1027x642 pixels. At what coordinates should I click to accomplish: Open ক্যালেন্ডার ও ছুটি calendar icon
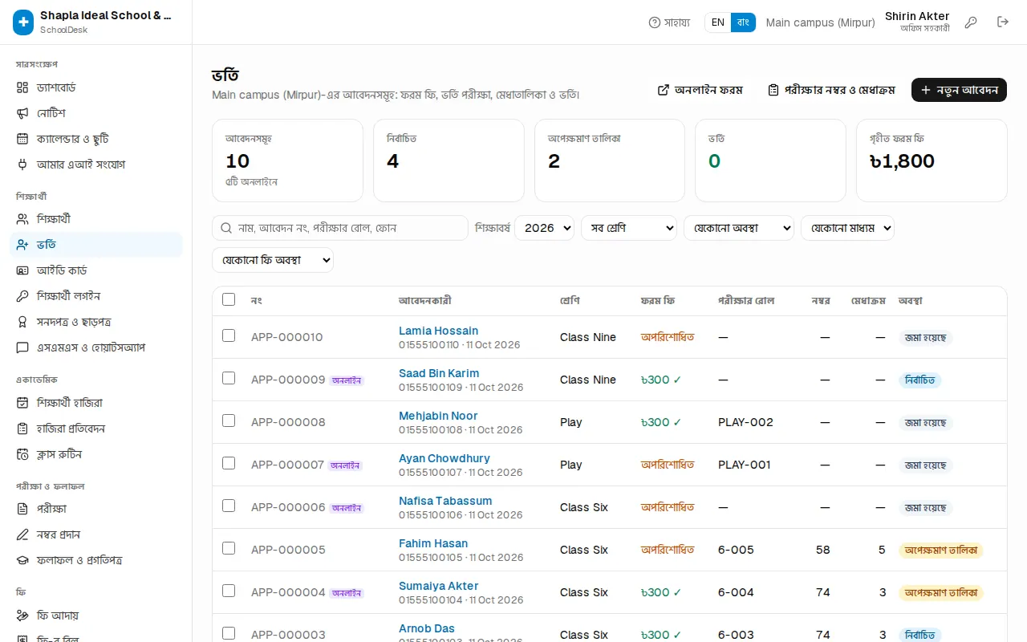(x=22, y=139)
